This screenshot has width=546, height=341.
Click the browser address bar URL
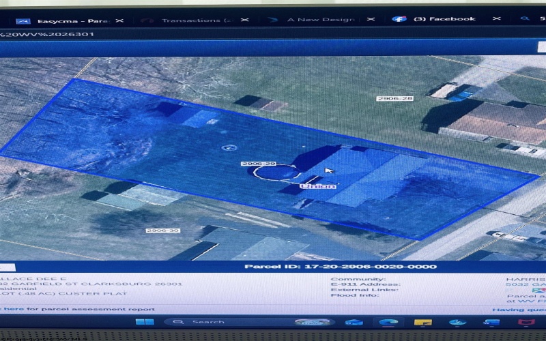[x=47, y=34]
